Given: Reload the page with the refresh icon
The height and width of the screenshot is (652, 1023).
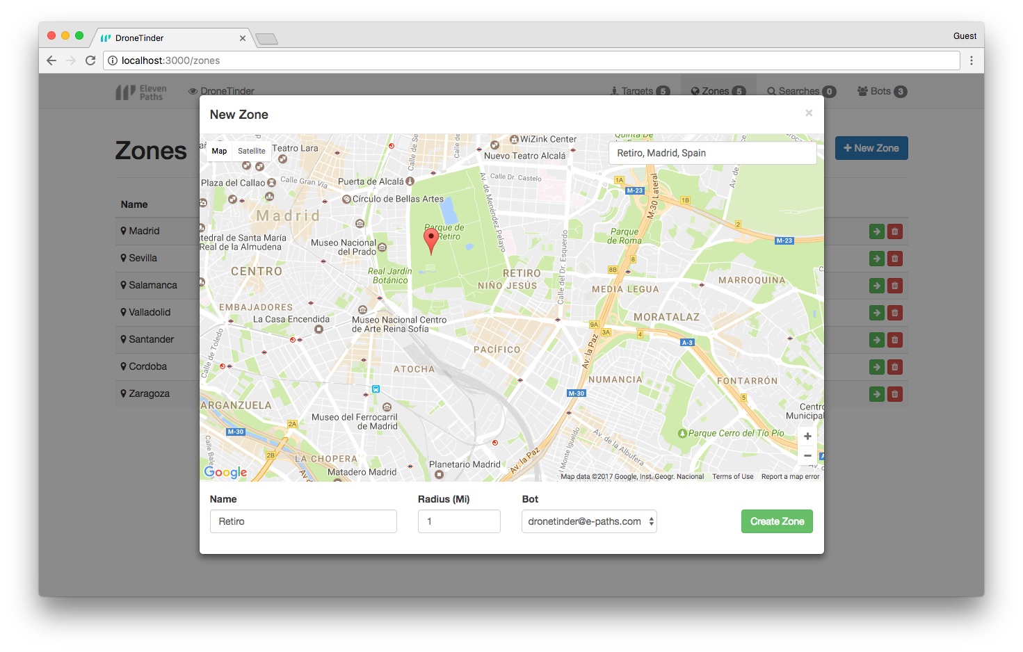Looking at the screenshot, I should point(90,60).
